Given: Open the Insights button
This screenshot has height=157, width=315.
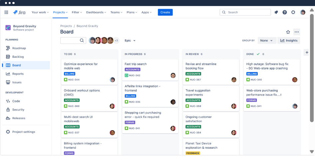Looking at the screenshot, I should pyautogui.click(x=289, y=40).
